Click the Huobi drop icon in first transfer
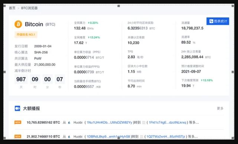 (69, 123)
